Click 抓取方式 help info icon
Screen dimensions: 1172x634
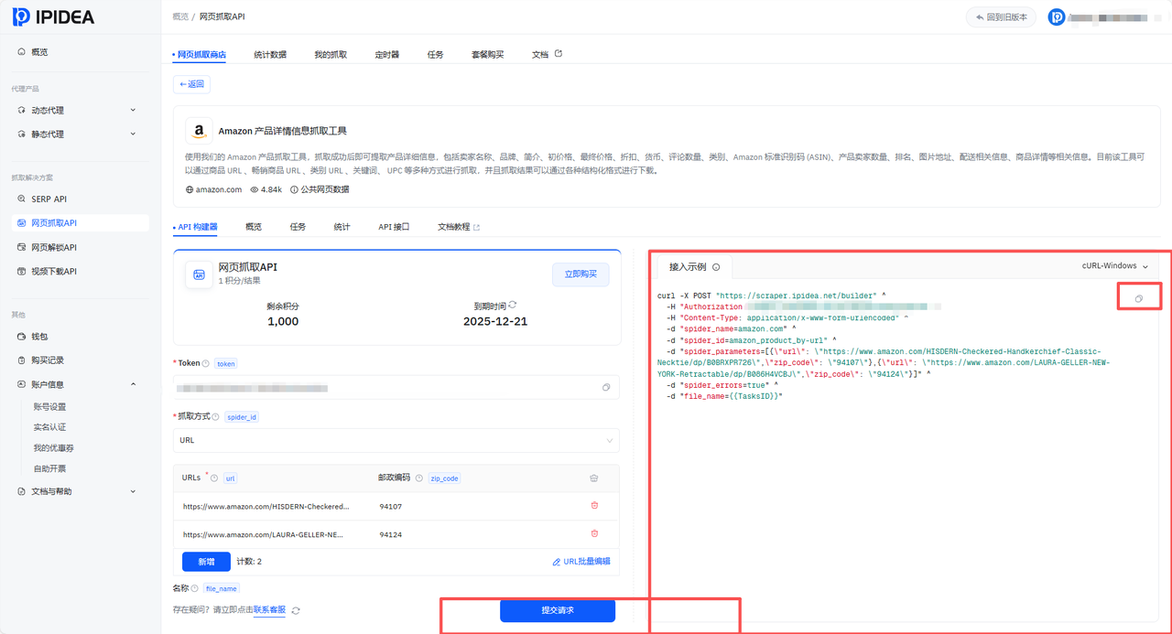point(216,416)
